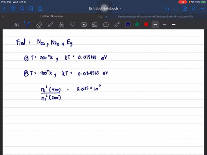Tap the handwritten 0.017269 eV value
This screenshot has height=155, width=207.
click(93, 58)
